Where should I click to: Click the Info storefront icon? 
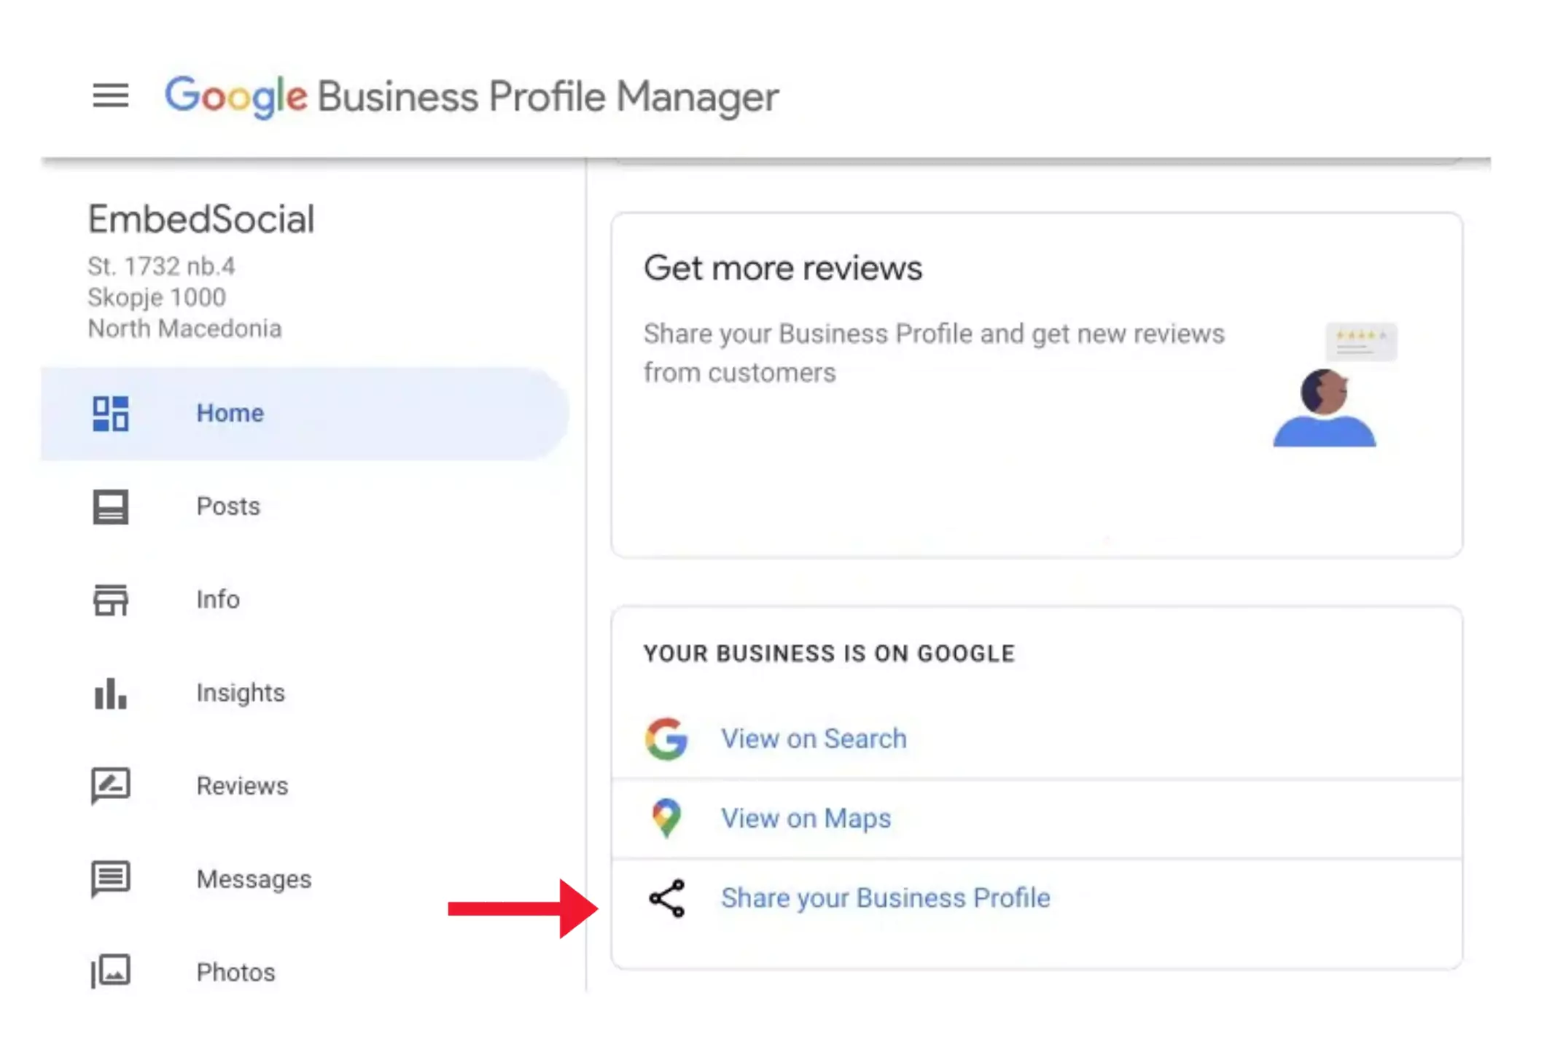(x=110, y=600)
